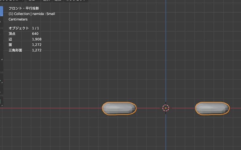
Task: Click the 3D cursor at the origin
Action: tap(166, 108)
